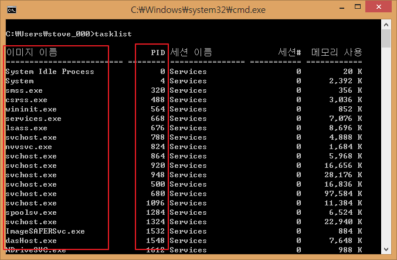Click the window title C:\Windows\system32\cmd.exe
This screenshot has width=397, height=260.
point(198,10)
